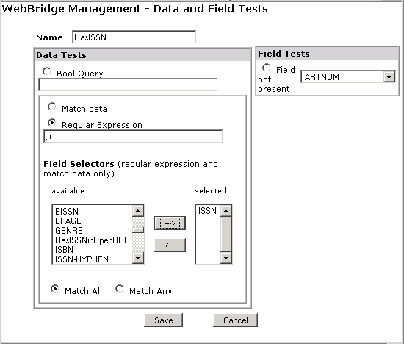The image size is (404, 344).
Task: Click the Regular Expression text field
Action: 133,137
